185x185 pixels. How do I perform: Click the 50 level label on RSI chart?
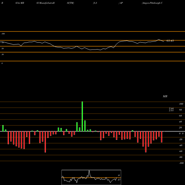pos(3,48)
